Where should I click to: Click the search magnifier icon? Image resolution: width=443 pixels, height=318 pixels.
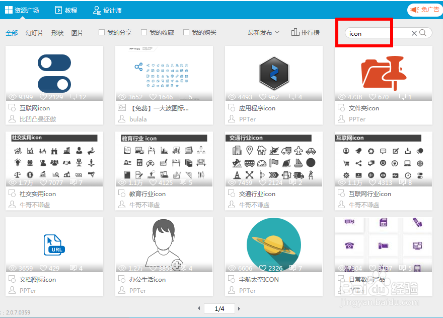tap(423, 33)
